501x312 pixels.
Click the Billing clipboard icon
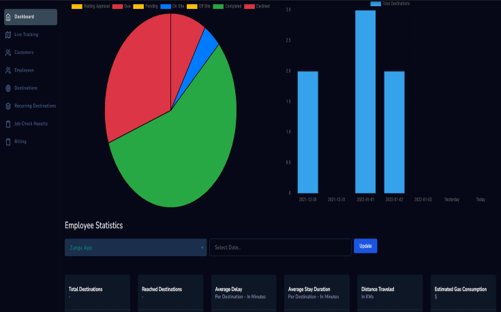tap(7, 142)
